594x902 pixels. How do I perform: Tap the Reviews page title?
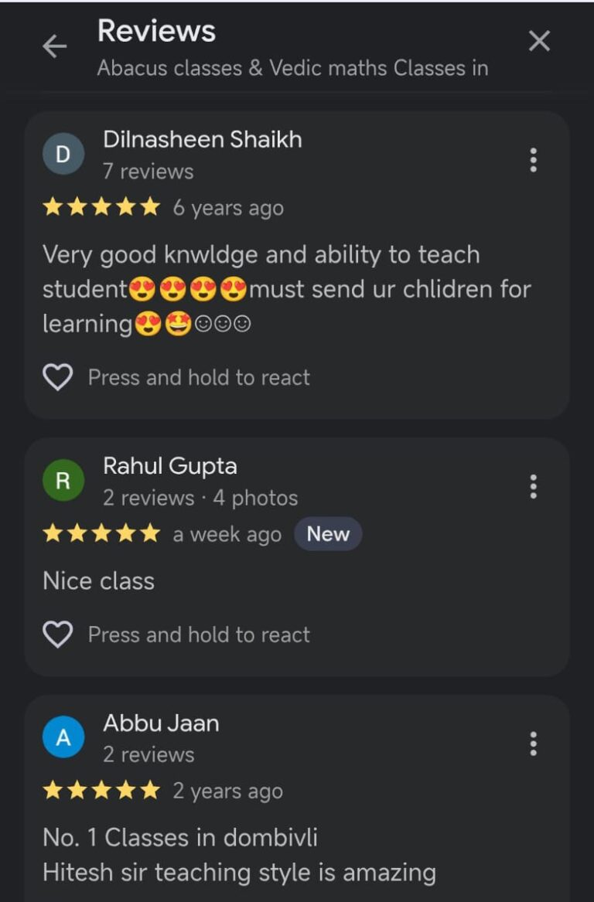tap(156, 31)
